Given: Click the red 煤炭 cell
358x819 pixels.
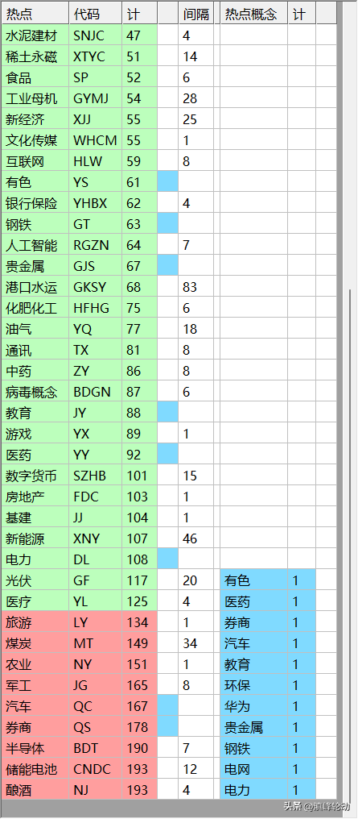Looking at the screenshot, I should pos(36,643).
